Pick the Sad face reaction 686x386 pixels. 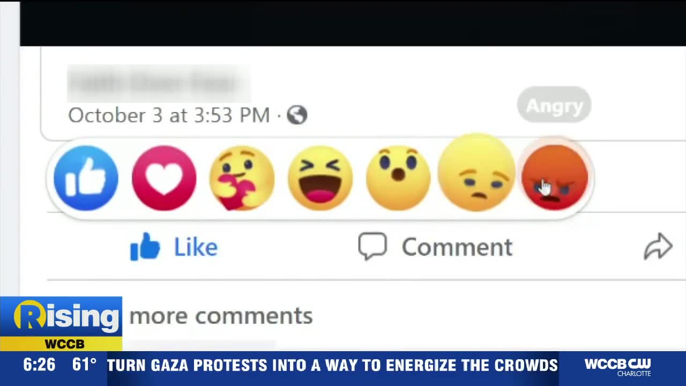(476, 173)
